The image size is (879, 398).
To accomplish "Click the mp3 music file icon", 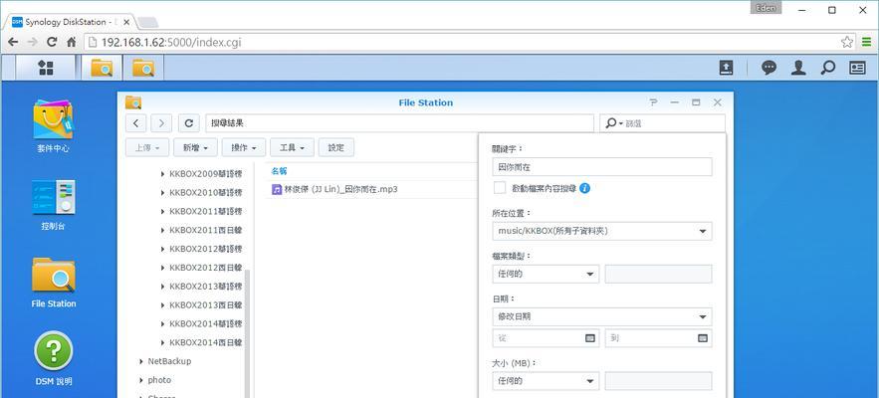I will (277, 189).
